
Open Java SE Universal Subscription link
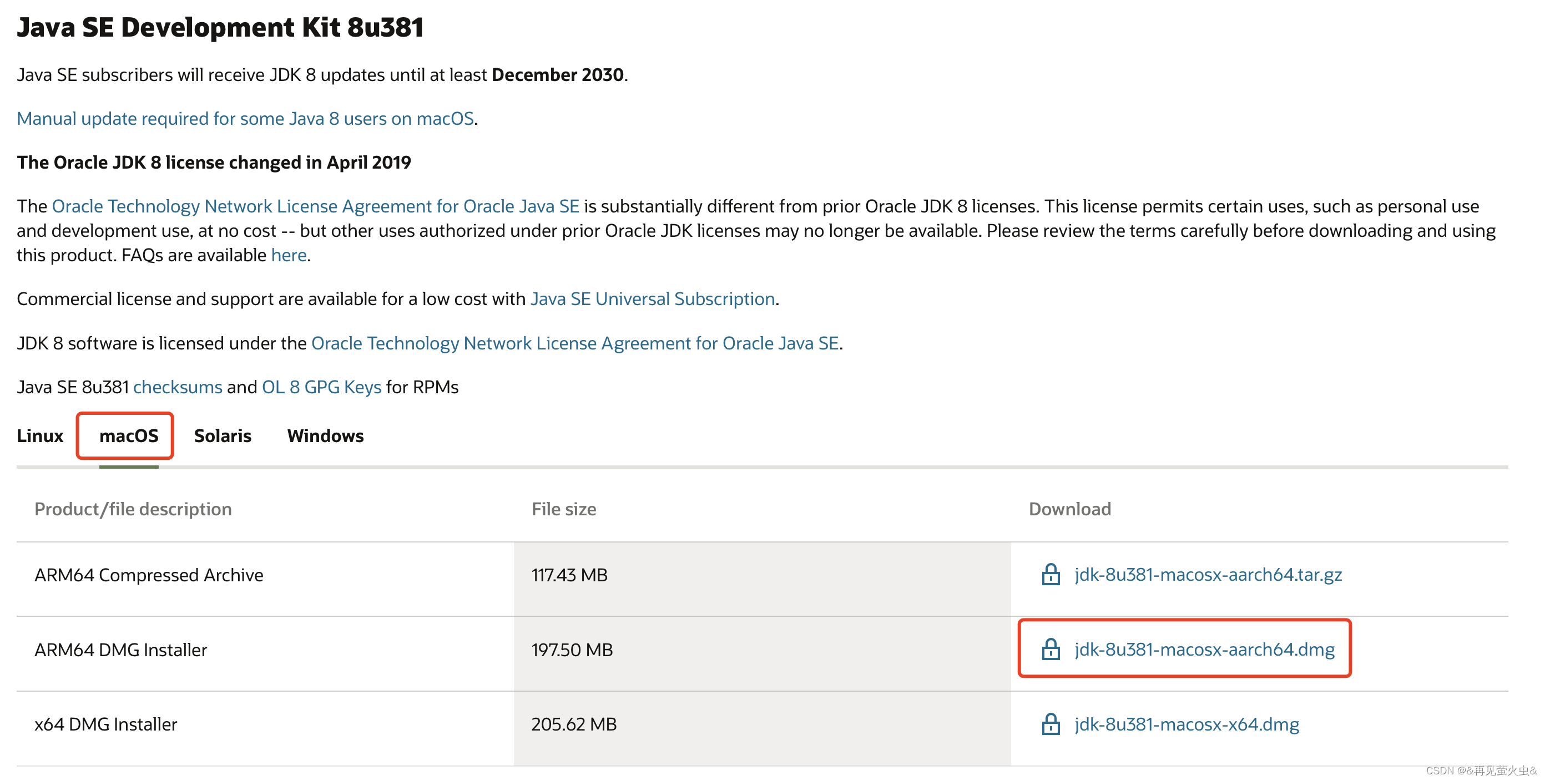click(653, 299)
